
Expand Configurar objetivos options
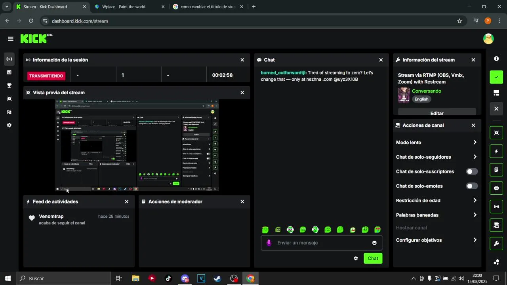point(475,240)
